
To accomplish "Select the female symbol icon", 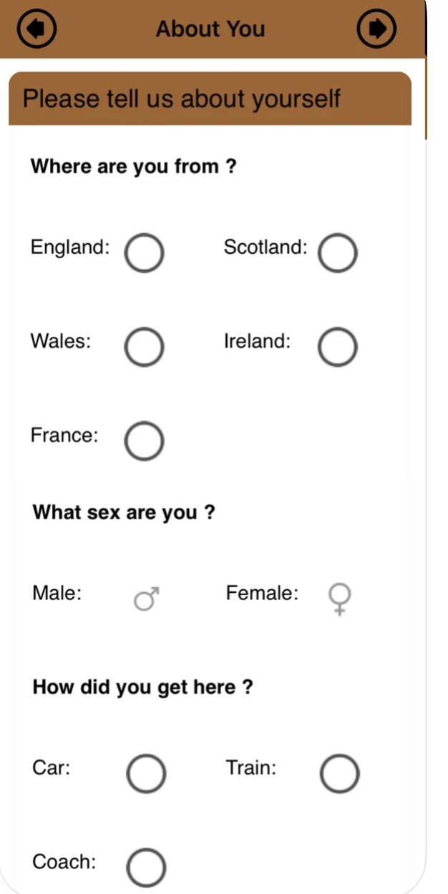I will click(x=339, y=599).
